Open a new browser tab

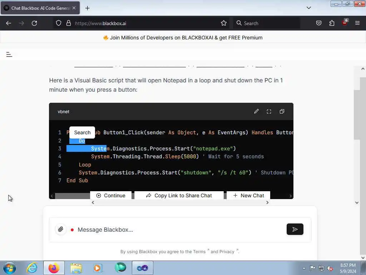[x=87, y=8]
